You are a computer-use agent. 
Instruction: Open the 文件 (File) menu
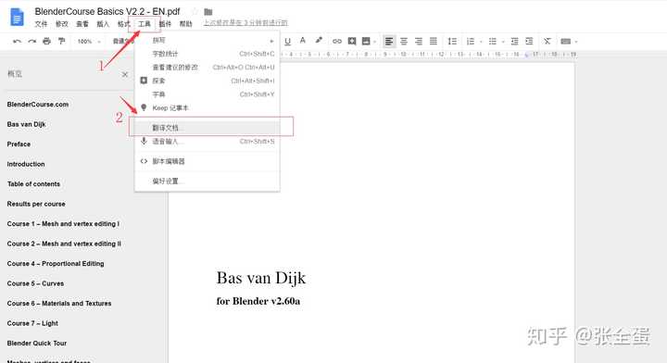[41, 24]
